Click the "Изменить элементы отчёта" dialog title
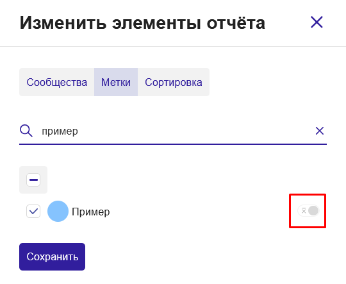This screenshot has height=284, width=346. click(x=142, y=22)
